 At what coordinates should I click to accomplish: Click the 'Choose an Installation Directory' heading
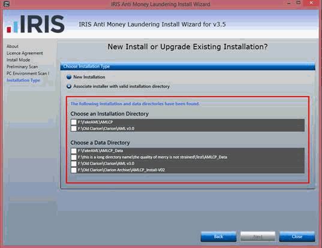pos(110,114)
